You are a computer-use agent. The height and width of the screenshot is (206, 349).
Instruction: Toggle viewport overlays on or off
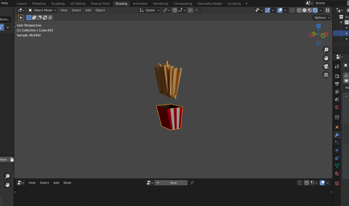(x=280, y=10)
